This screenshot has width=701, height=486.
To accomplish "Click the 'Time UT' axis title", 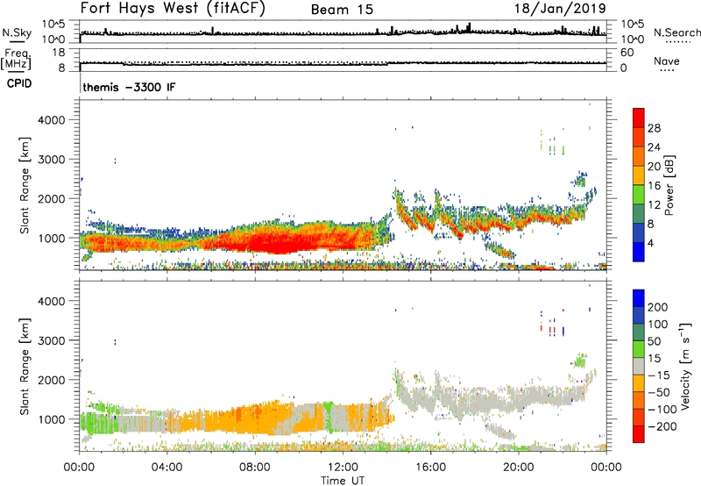I will point(343,480).
